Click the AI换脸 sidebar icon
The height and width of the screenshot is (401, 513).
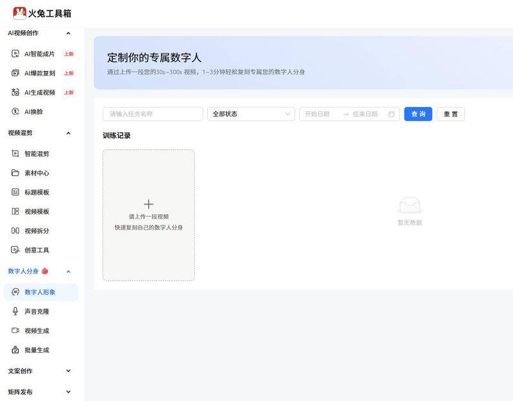[15, 111]
